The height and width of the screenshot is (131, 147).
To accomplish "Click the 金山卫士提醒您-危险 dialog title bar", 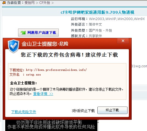I will pos(45,44).
